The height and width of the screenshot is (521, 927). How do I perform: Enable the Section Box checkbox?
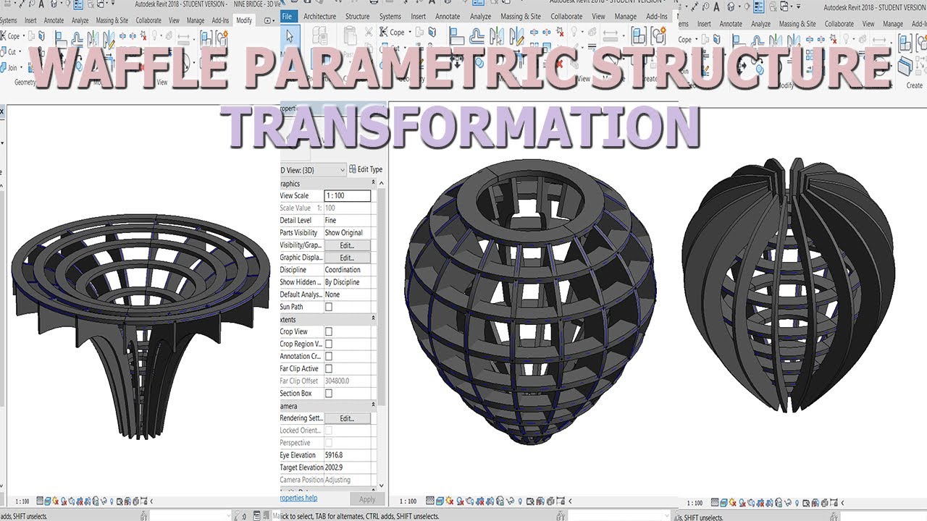328,393
